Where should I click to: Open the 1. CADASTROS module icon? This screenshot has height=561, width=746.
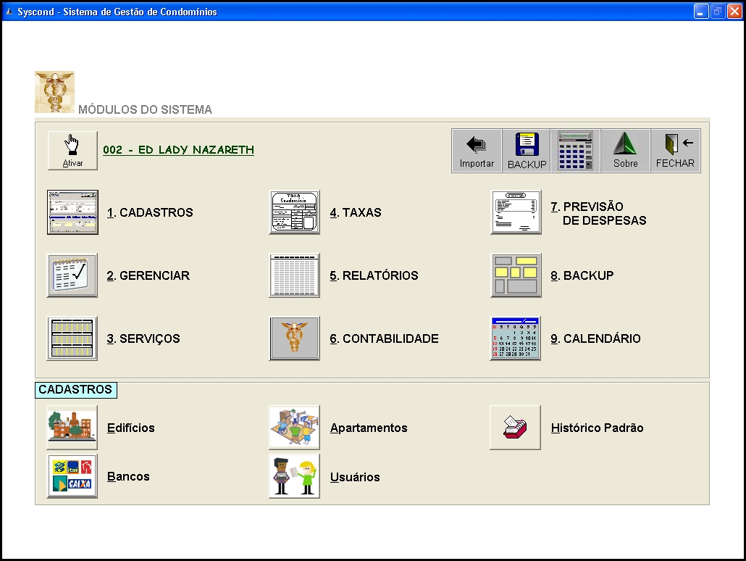[72, 212]
